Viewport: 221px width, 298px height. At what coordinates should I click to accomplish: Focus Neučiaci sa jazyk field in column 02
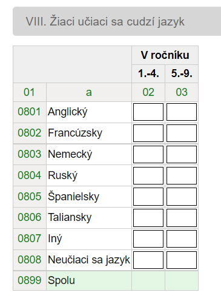[x=148, y=260]
